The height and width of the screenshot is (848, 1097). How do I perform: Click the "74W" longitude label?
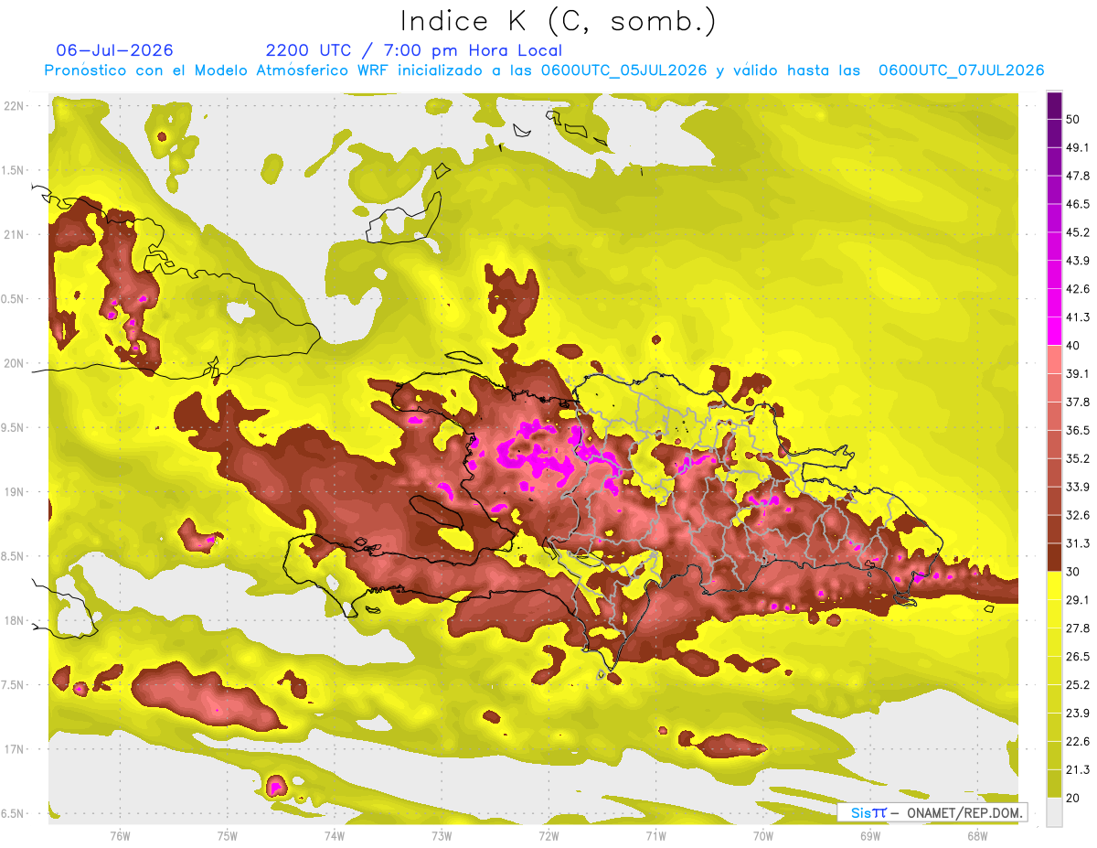tap(335, 835)
